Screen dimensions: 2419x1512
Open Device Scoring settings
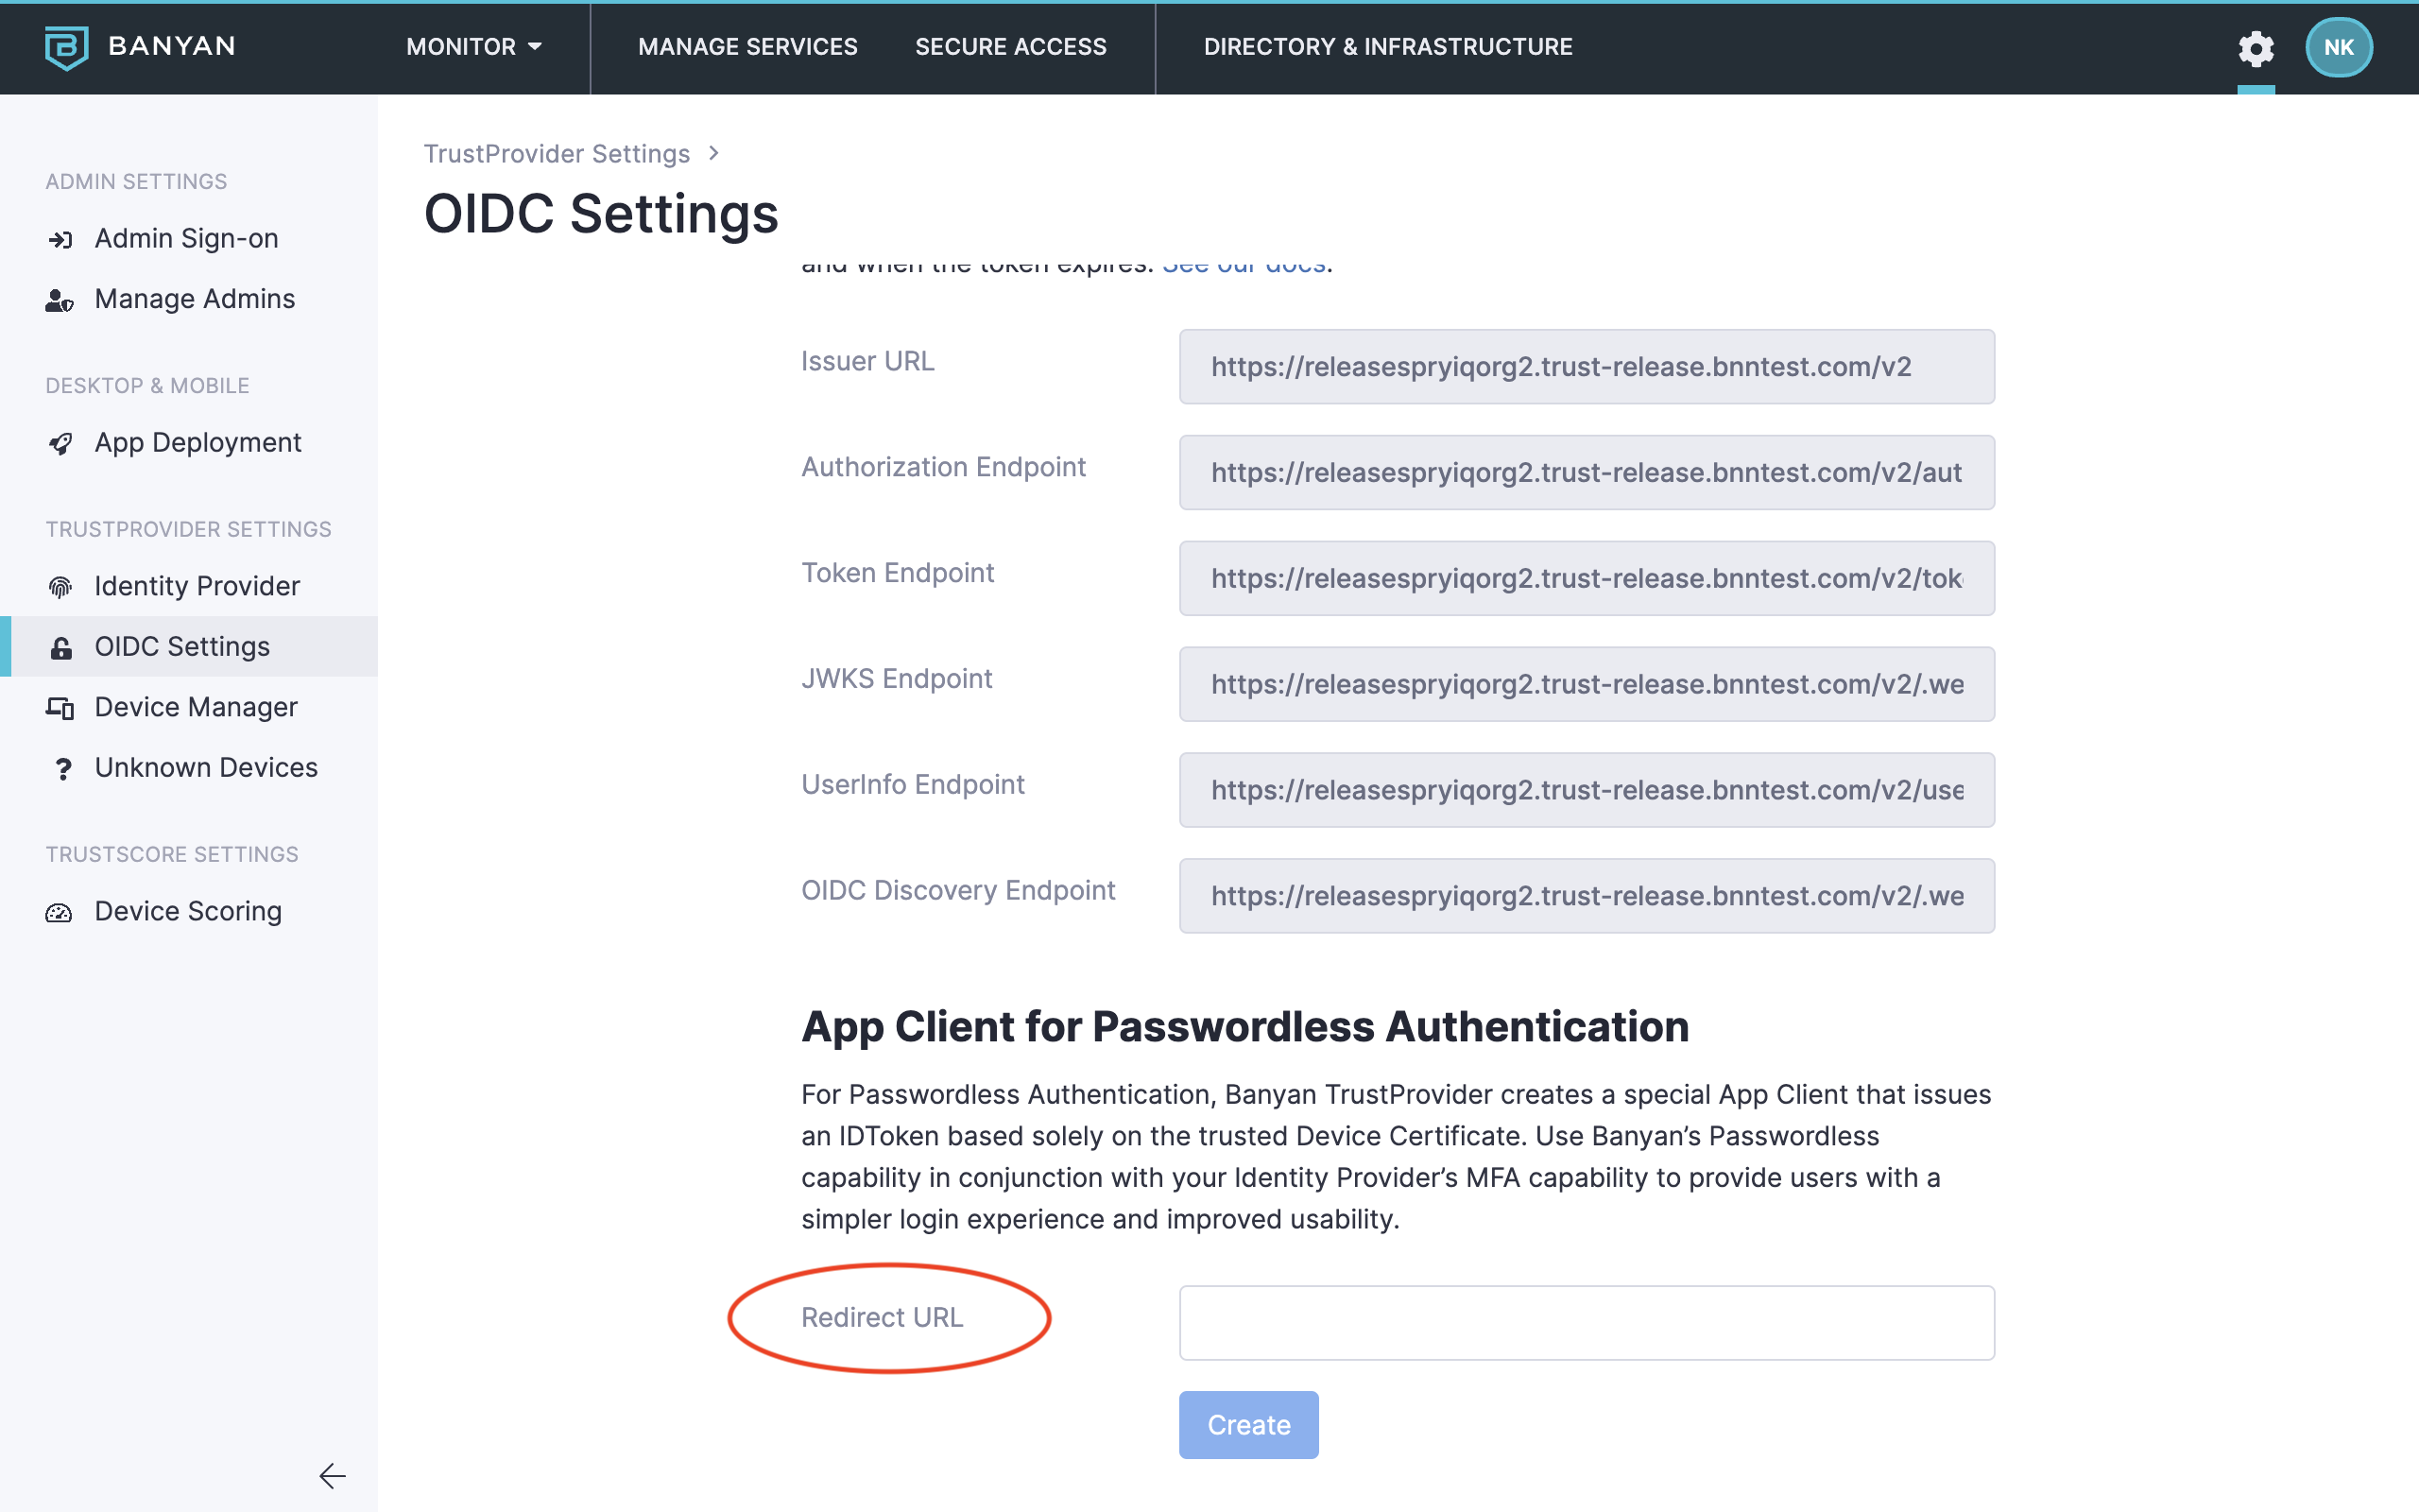click(x=188, y=911)
